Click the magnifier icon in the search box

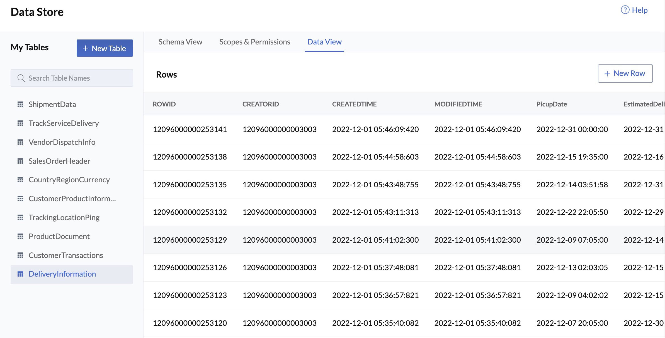(x=21, y=78)
